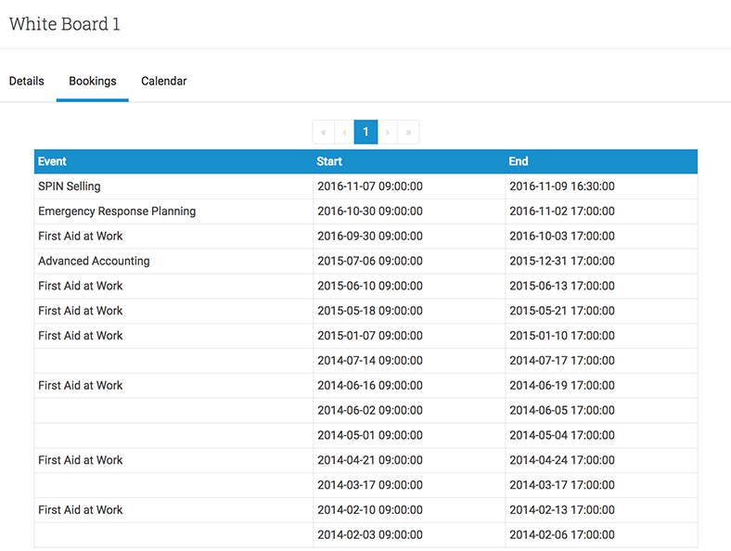Go to previous page with single-left arrow
Screen dimensions: 731x551
(x=344, y=132)
